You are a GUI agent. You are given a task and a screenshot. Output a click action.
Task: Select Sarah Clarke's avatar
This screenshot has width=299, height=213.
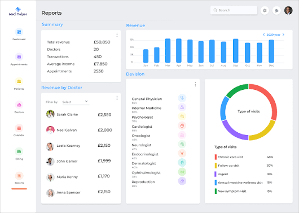coord(50,114)
